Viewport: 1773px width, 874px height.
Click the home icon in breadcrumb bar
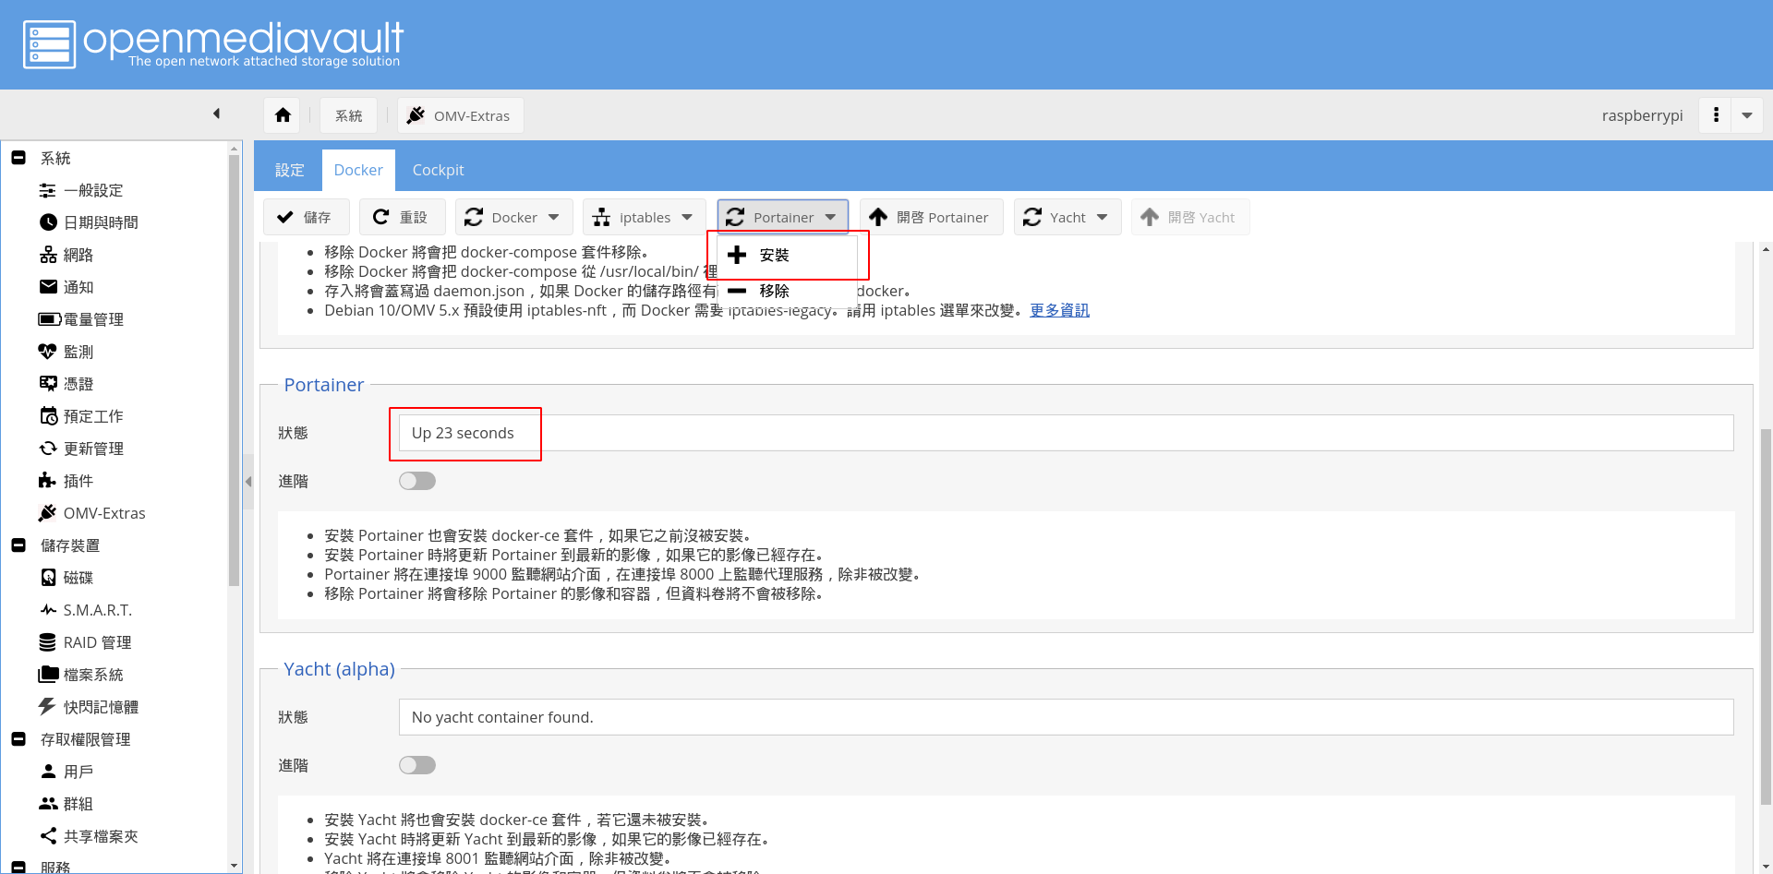click(x=283, y=115)
